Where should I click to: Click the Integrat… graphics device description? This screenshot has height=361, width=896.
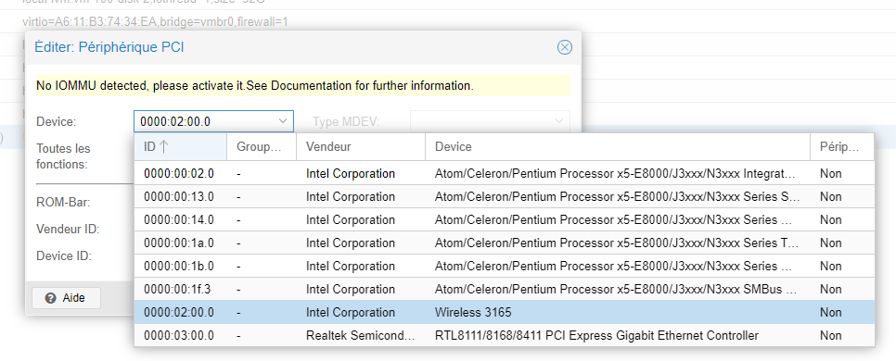pos(615,173)
